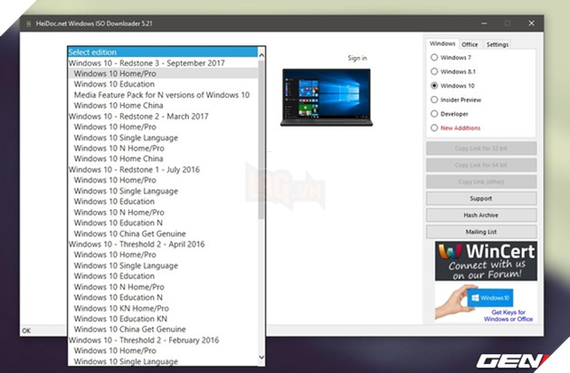Select China Get Genuine under Redstone 1
This screenshot has width=570, height=373.
coord(163,234)
